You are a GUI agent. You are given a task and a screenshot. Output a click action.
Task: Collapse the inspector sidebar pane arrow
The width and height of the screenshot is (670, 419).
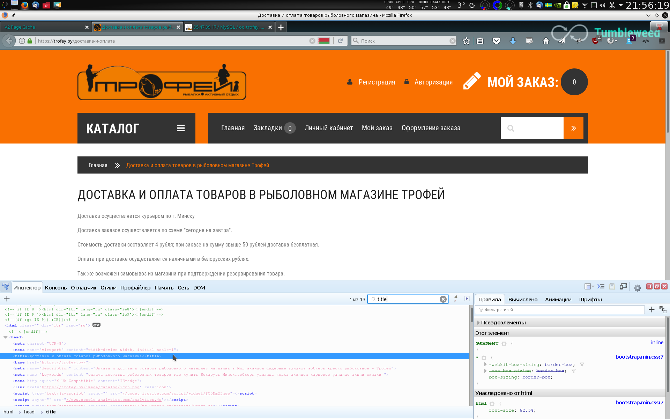[467, 299]
